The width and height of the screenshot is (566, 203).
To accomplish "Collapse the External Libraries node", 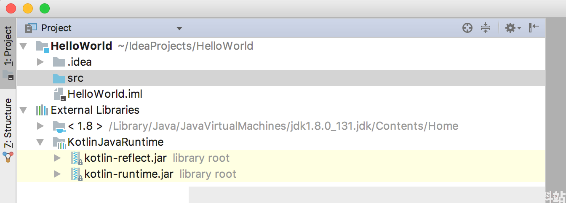I will pos(24,110).
